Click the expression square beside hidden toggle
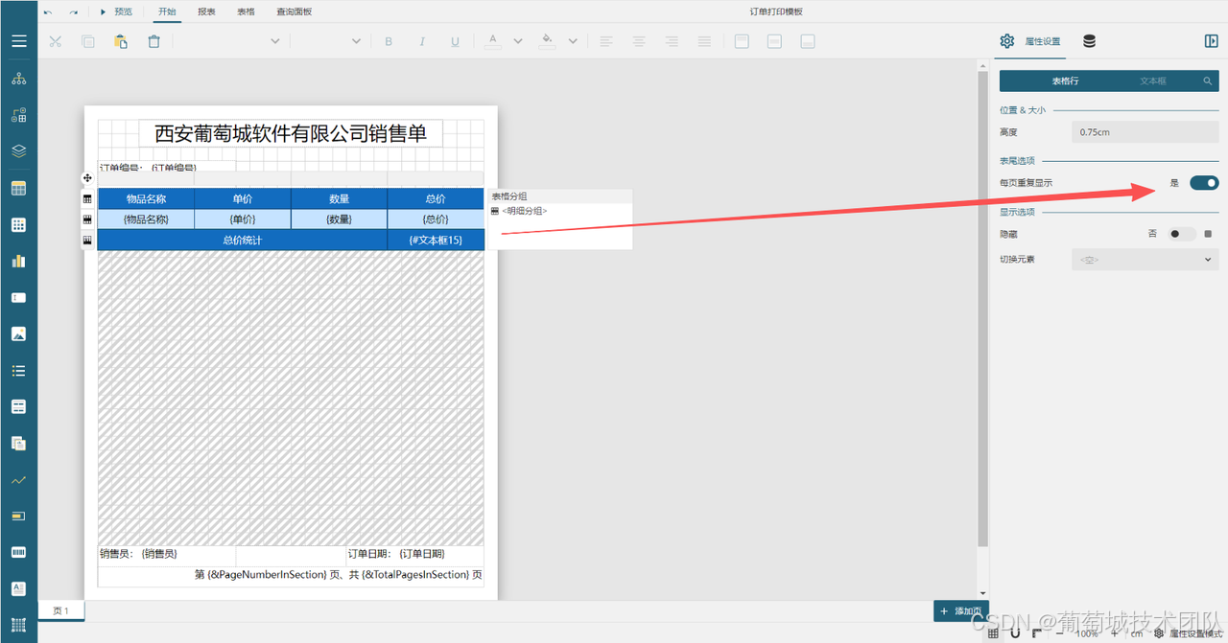The width and height of the screenshot is (1228, 643). (x=1208, y=234)
